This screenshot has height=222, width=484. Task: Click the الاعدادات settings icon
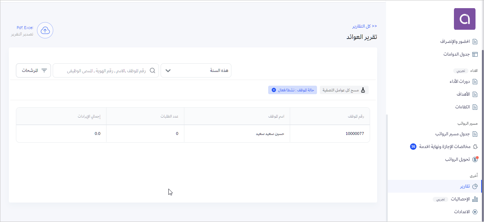(x=475, y=212)
